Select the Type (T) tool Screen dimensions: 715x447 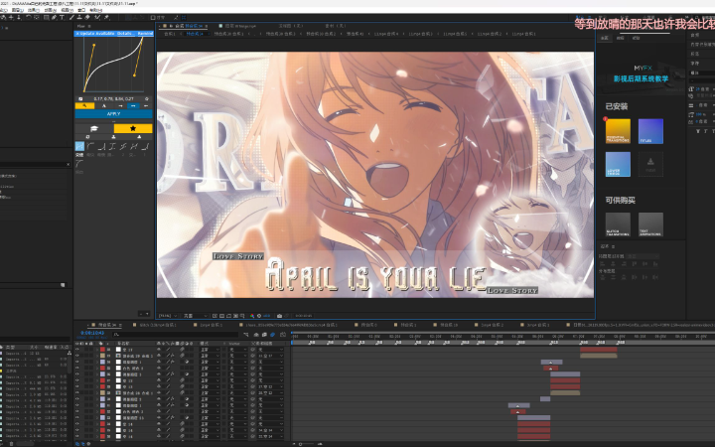pos(62,17)
